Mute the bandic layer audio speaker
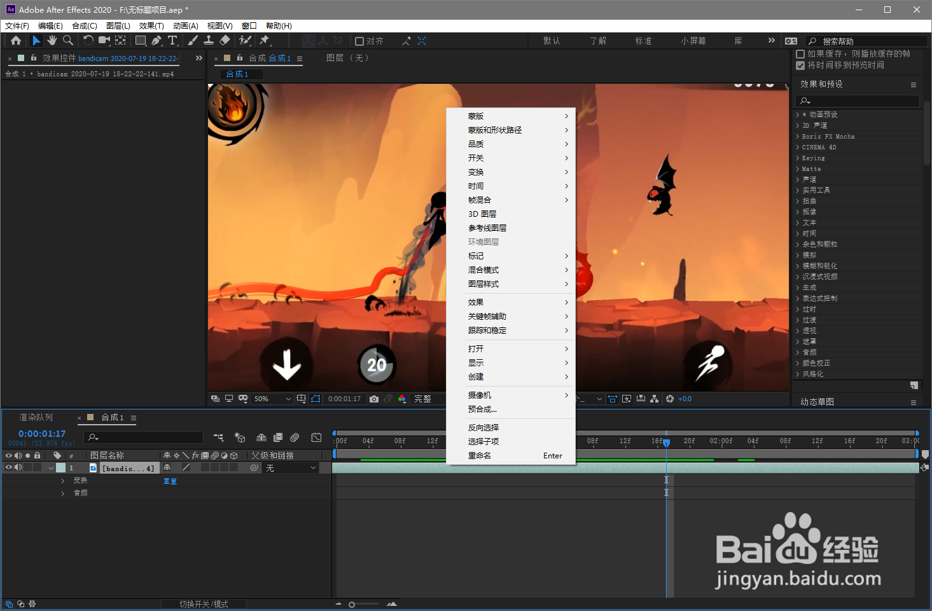 [x=18, y=467]
